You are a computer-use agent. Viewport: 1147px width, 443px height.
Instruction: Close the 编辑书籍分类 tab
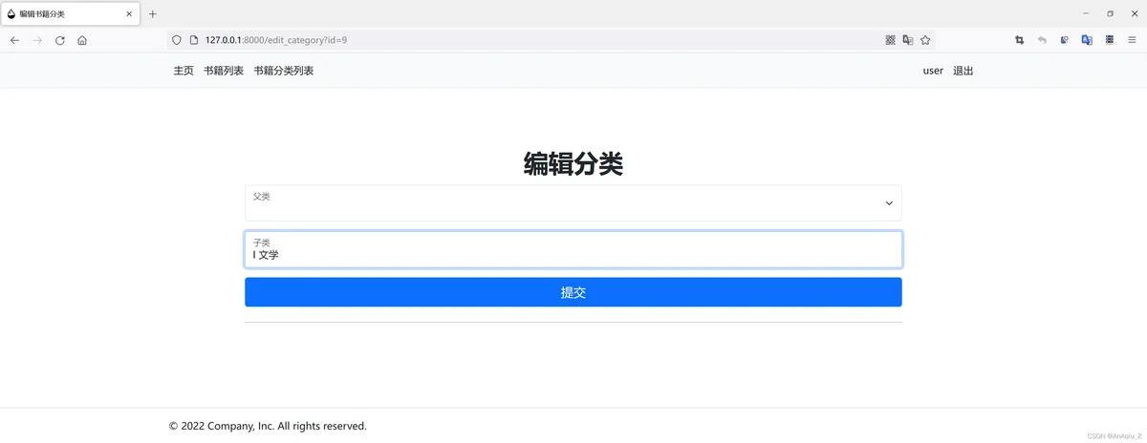(127, 13)
